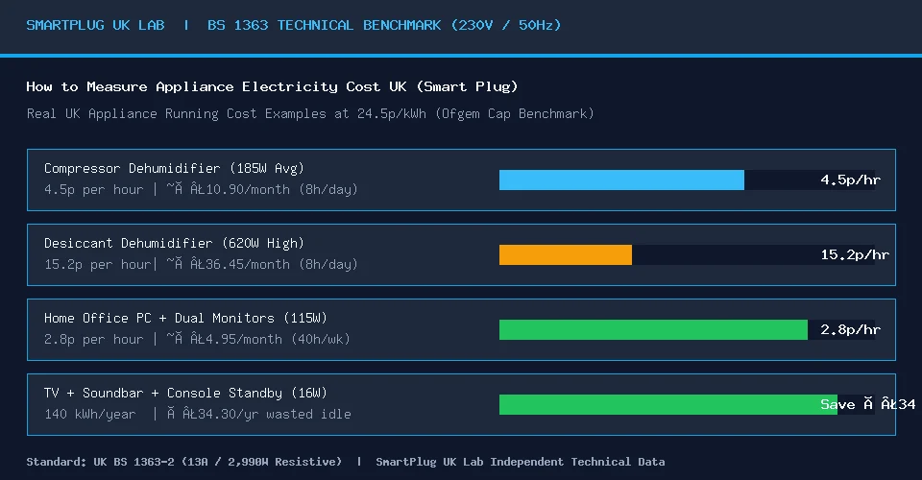Image resolution: width=922 pixels, height=480 pixels.
Task: Click the SMARTPLUG UK LAB header title
Action: (95, 25)
